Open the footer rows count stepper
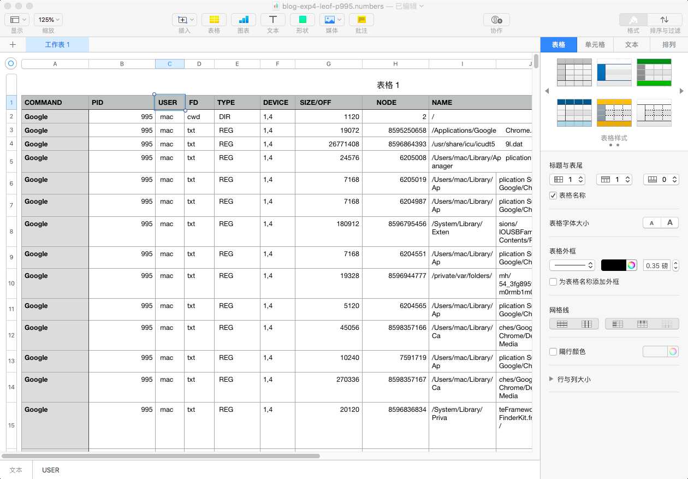This screenshot has width=688, height=479. pyautogui.click(x=661, y=179)
